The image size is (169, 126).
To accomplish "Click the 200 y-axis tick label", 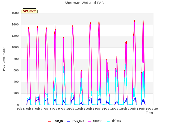I will [x=16, y=93].
